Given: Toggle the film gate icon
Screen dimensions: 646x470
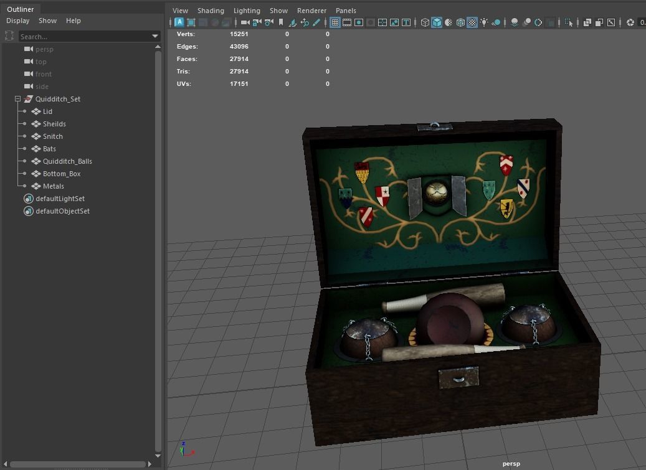Looking at the screenshot, I should point(347,22).
